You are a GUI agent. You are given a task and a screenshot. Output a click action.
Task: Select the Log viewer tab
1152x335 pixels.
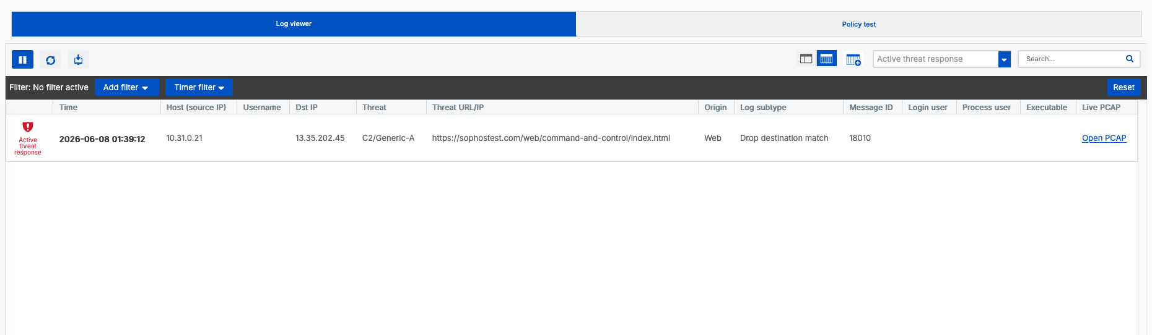coord(294,23)
